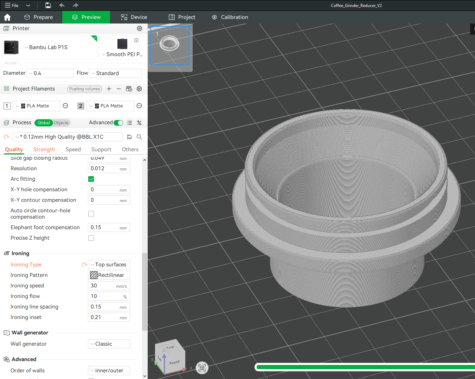
Task: Add a filament with plus icon
Action: [x=109, y=89]
